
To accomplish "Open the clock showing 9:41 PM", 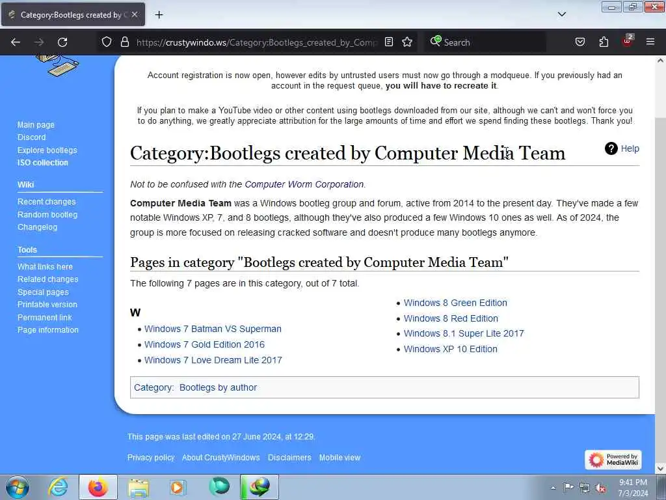I will click(633, 488).
